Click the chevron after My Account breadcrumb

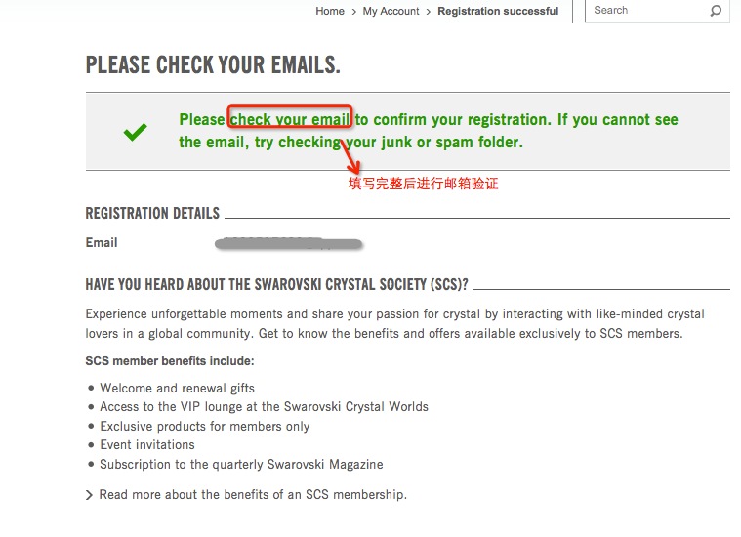click(429, 12)
